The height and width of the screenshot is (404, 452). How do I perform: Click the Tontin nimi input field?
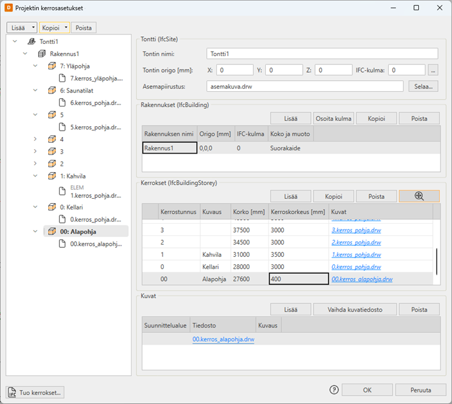pyautogui.click(x=322, y=54)
